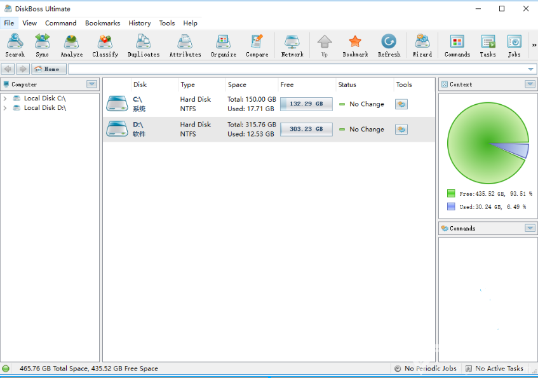Image resolution: width=538 pixels, height=378 pixels.
Task: Navigate forward with the right arrow
Action: 23,69
